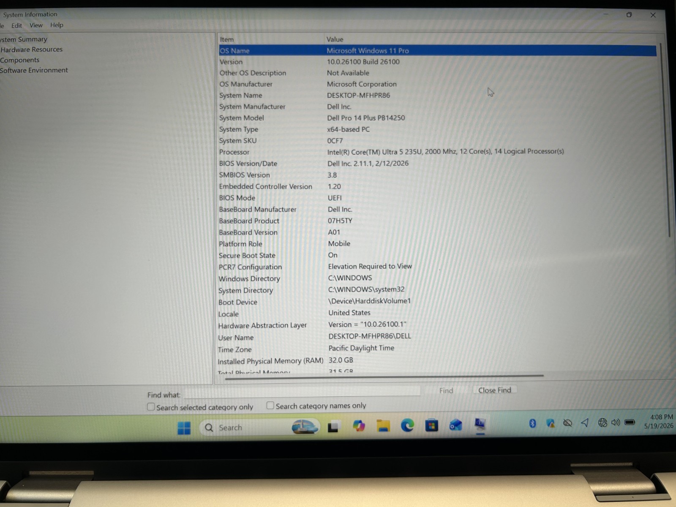The width and height of the screenshot is (676, 507).
Task: Click the crossed-out cloud tray icon
Action: (568, 422)
